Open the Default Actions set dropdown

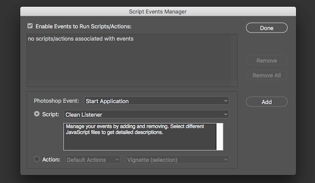point(93,159)
